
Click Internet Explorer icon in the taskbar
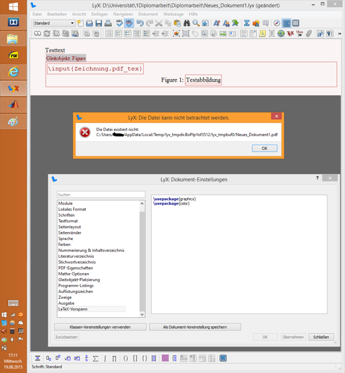pyautogui.click(x=13, y=72)
